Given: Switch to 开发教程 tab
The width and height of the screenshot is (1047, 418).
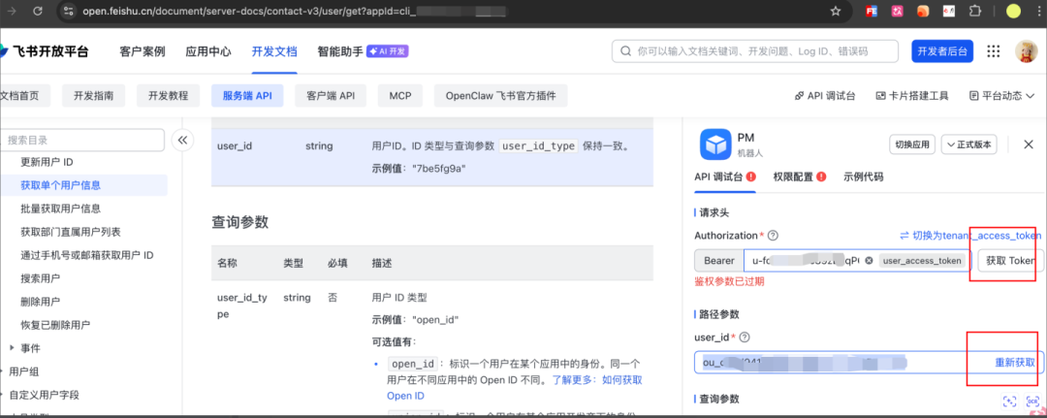Looking at the screenshot, I should [169, 95].
